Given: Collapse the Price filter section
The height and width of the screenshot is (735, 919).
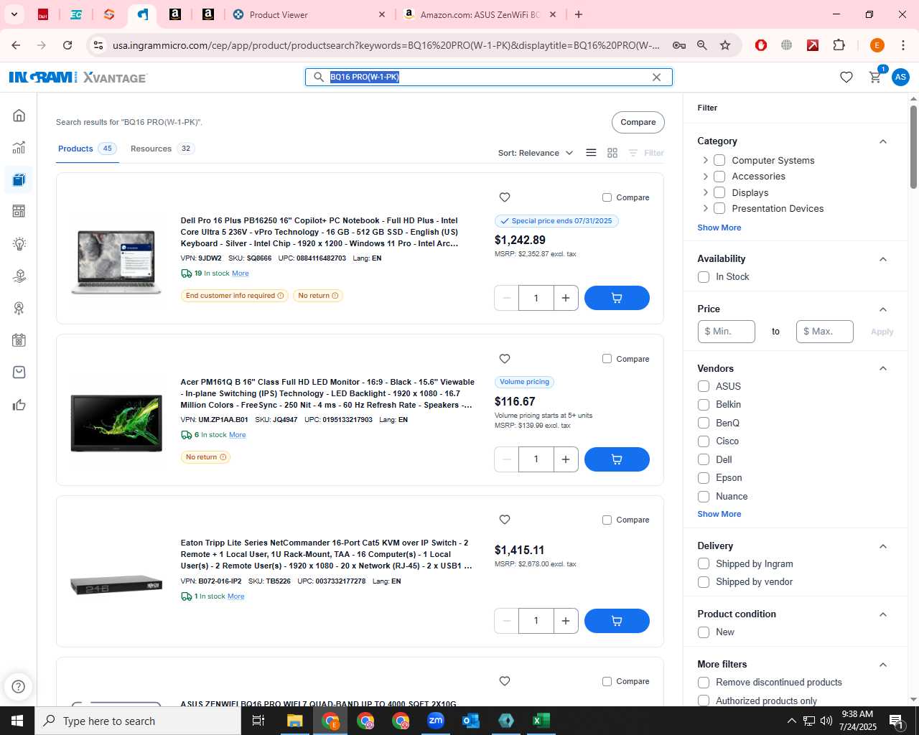Looking at the screenshot, I should (x=883, y=309).
